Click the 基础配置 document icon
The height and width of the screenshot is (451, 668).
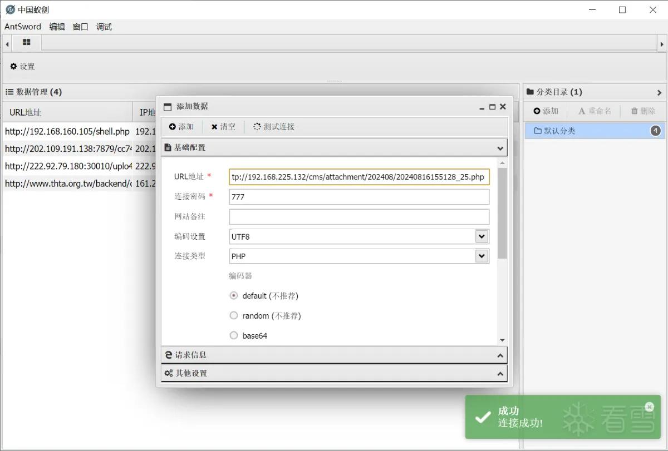pos(168,148)
